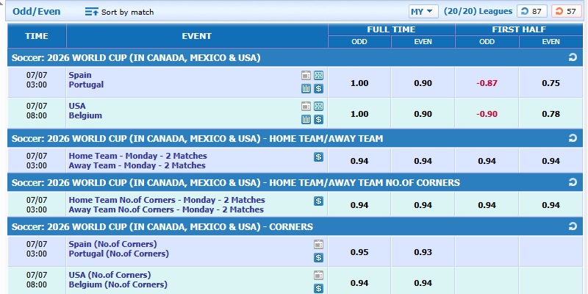Open the MY odds type dropdown
This screenshot has height=294, width=588.
click(424, 11)
